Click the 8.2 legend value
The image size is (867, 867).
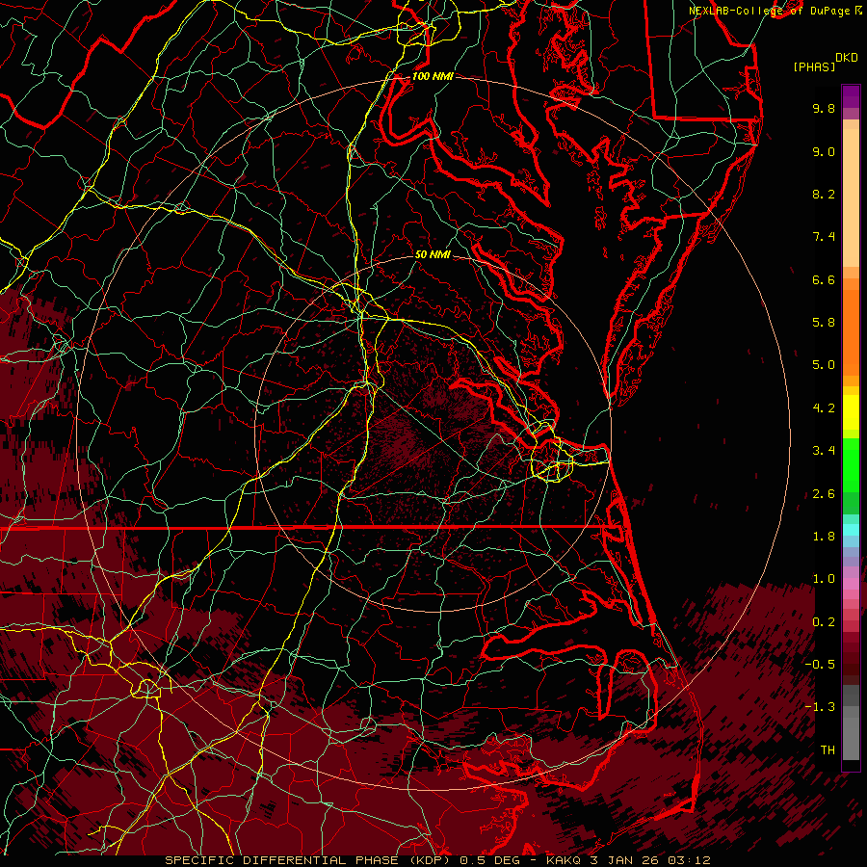point(824,194)
